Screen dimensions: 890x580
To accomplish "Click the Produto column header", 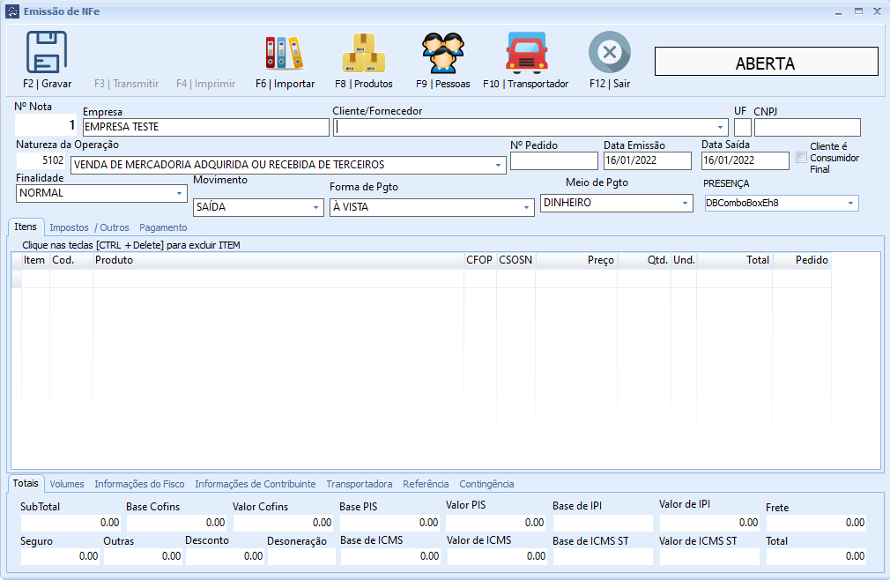I will (x=278, y=261).
